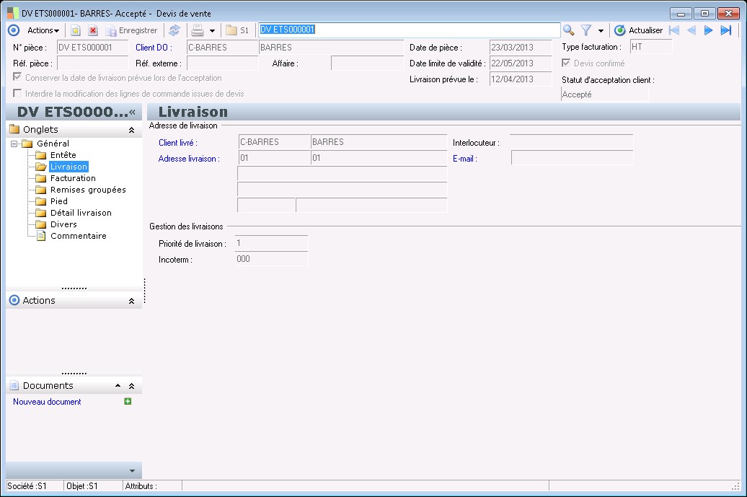Click the refresh arrows toolbar icon

click(x=174, y=30)
